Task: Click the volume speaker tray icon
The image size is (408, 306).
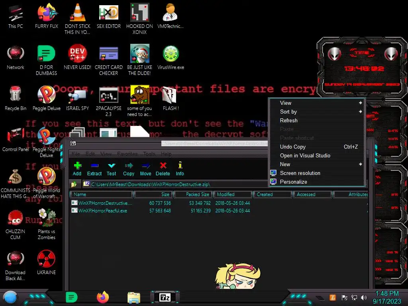Action: [x=364, y=297]
